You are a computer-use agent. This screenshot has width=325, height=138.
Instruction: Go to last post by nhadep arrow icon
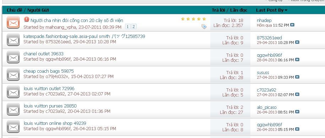292,25
